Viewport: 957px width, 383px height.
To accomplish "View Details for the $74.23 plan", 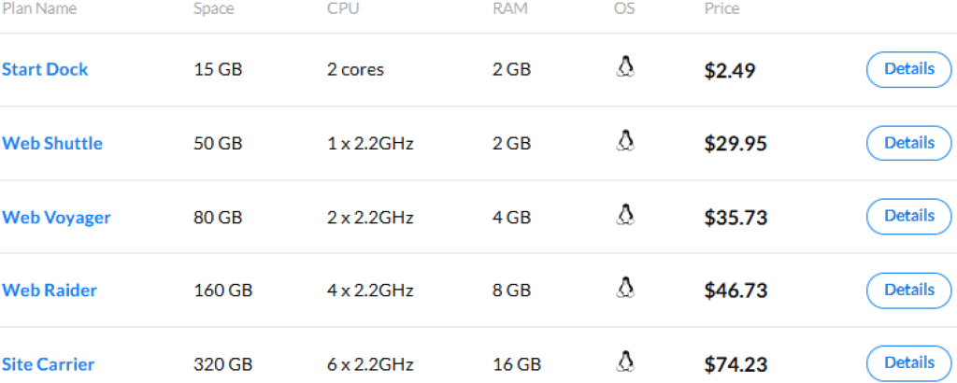I will [x=909, y=362].
